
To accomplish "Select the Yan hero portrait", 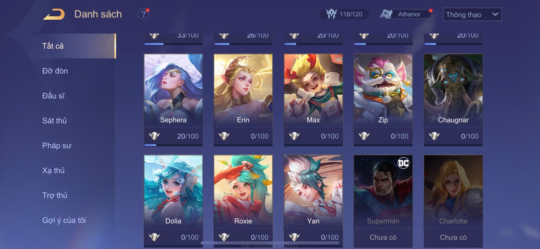I will (313, 191).
